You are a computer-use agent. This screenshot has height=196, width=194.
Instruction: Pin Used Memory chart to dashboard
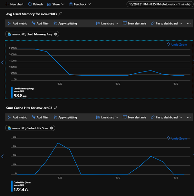point(166,23)
